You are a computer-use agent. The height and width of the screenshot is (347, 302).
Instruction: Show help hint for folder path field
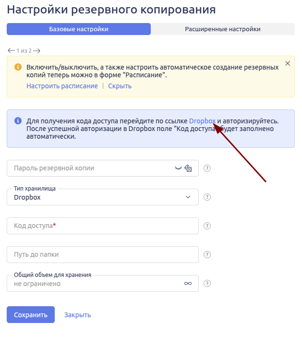point(207,254)
